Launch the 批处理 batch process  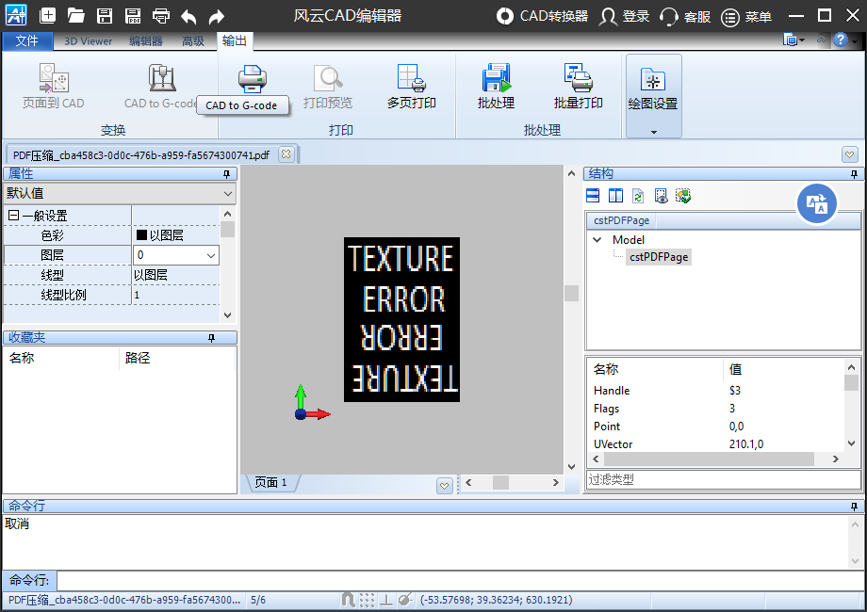(496, 87)
